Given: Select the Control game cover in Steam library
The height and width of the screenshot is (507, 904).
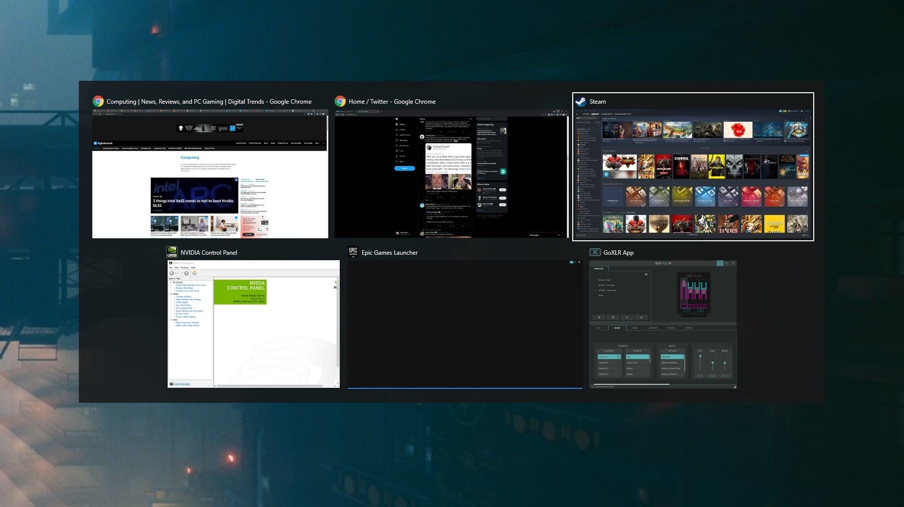Looking at the screenshot, I should click(681, 167).
